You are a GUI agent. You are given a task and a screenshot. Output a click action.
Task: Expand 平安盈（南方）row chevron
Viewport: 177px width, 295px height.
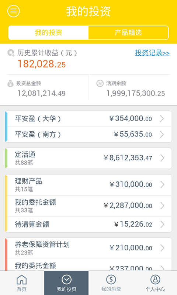coord(162,134)
